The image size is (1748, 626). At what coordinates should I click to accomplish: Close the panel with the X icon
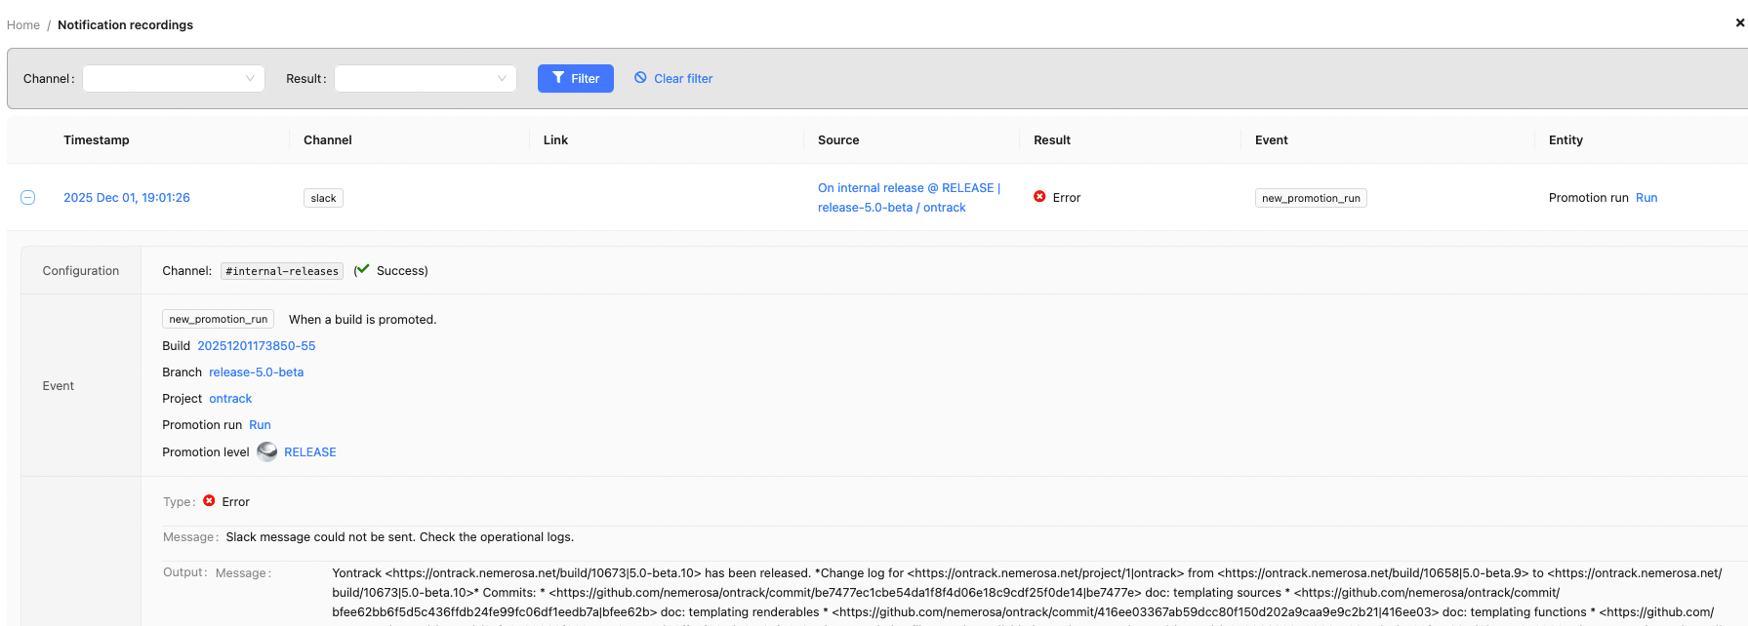[x=1740, y=22]
